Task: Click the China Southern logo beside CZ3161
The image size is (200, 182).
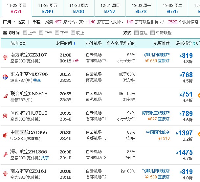Action: click(5, 174)
